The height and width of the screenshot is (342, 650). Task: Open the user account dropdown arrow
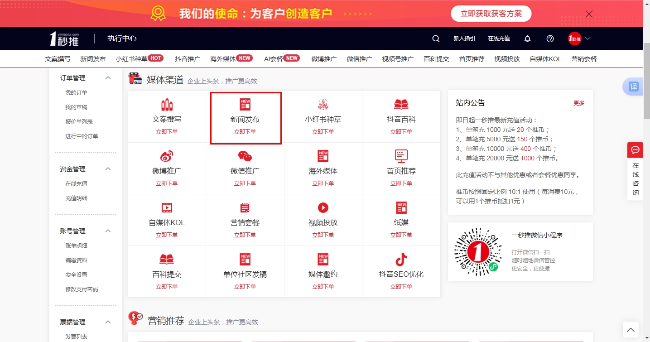pos(587,39)
